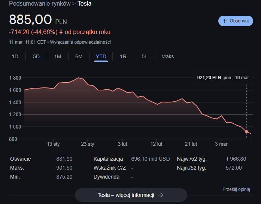This screenshot has width=261, height=204.
Task: Select the YTD range tab
Action: pyautogui.click(x=101, y=56)
